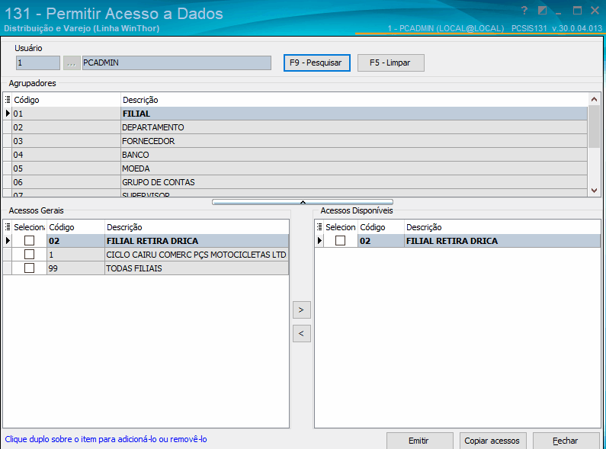Check FILIAL RETIRA DRICA box in Acessos Disponíveis

tap(341, 241)
